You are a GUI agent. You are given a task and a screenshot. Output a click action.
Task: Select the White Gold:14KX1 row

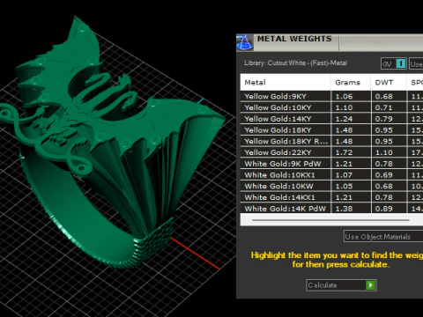pyautogui.click(x=331, y=197)
